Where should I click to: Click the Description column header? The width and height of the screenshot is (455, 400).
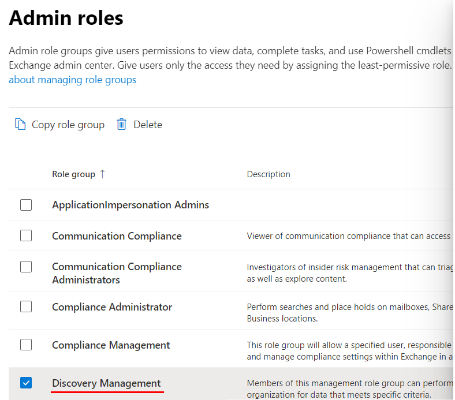[x=268, y=174]
